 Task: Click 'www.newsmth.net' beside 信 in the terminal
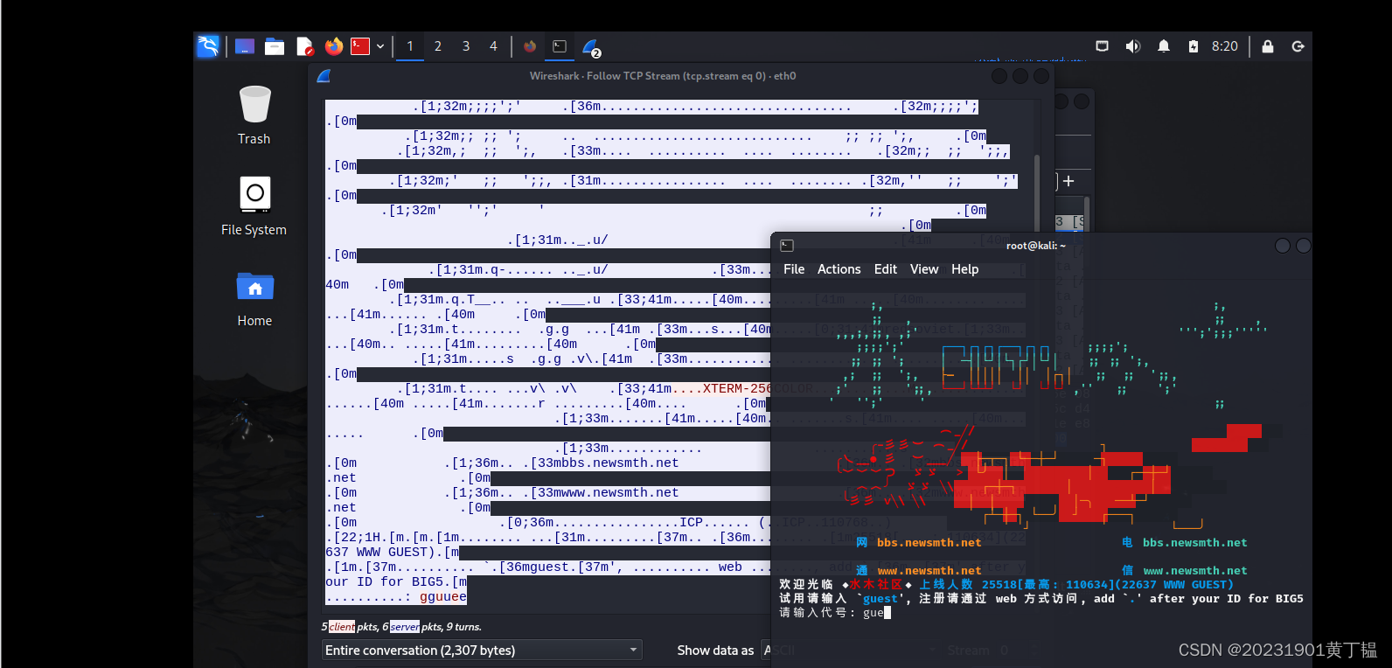(1195, 570)
